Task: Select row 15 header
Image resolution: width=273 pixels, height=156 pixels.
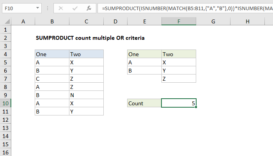Action: (5, 144)
